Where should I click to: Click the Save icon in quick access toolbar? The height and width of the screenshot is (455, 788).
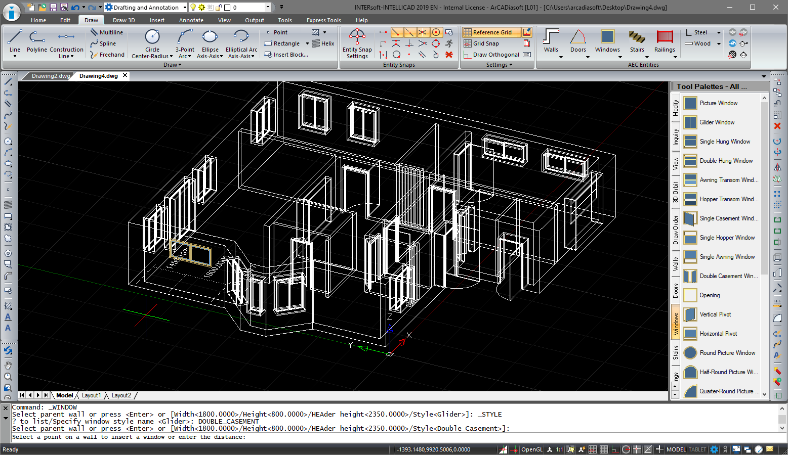pyautogui.click(x=53, y=8)
